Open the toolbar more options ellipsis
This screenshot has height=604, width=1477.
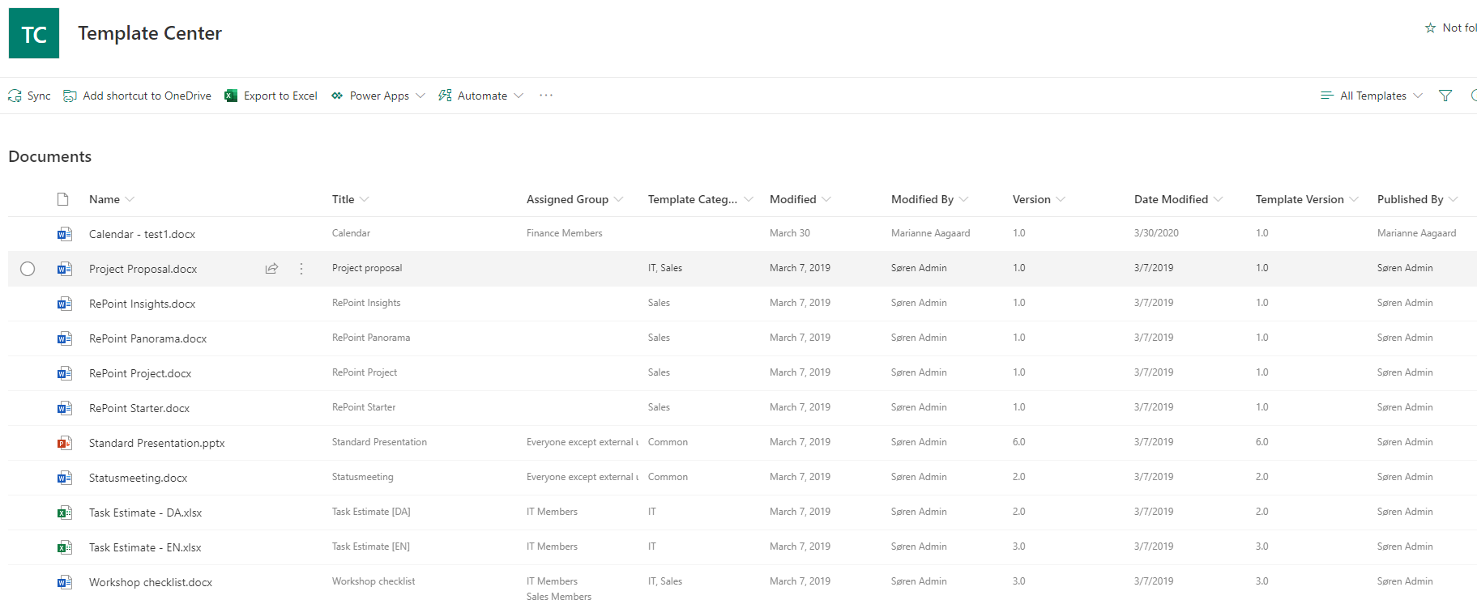point(546,96)
